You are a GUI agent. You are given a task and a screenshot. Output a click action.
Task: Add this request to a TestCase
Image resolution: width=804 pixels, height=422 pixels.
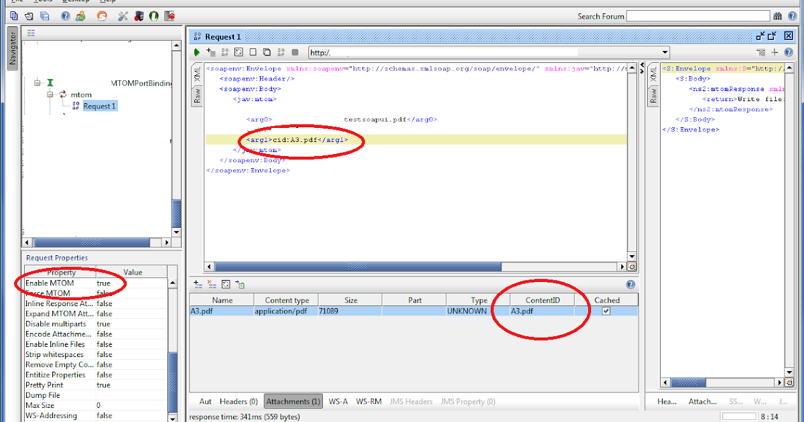point(210,52)
